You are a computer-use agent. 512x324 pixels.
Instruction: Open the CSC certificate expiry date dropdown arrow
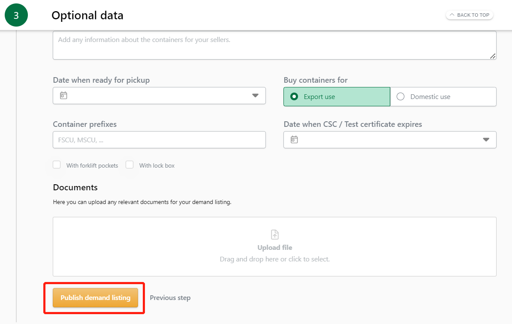coord(486,140)
